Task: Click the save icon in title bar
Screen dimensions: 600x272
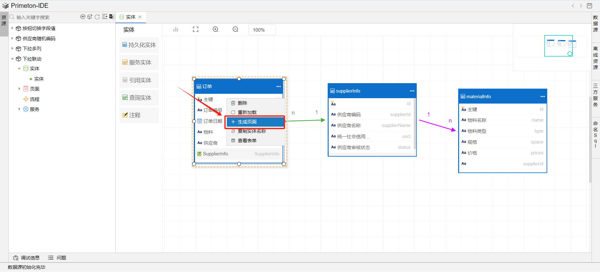Action: pyautogui.click(x=589, y=6)
